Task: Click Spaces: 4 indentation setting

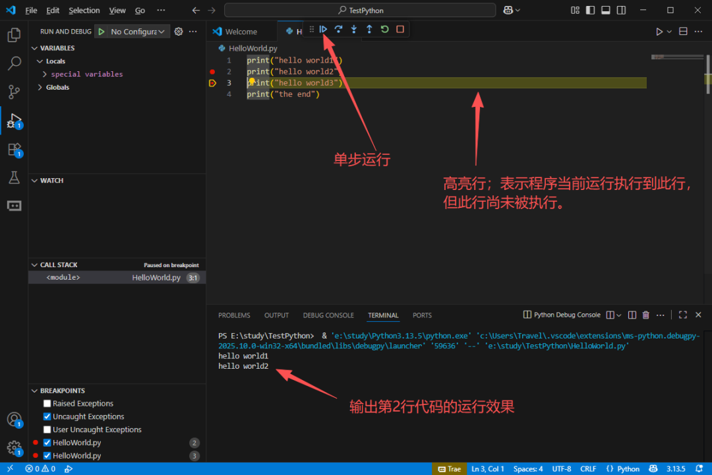Action: (x=527, y=468)
